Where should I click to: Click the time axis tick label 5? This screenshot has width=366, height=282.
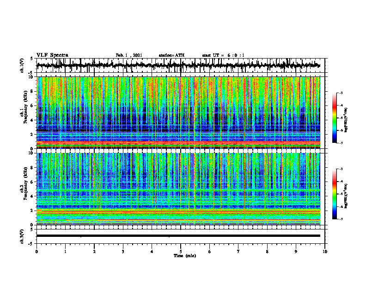point(181,252)
